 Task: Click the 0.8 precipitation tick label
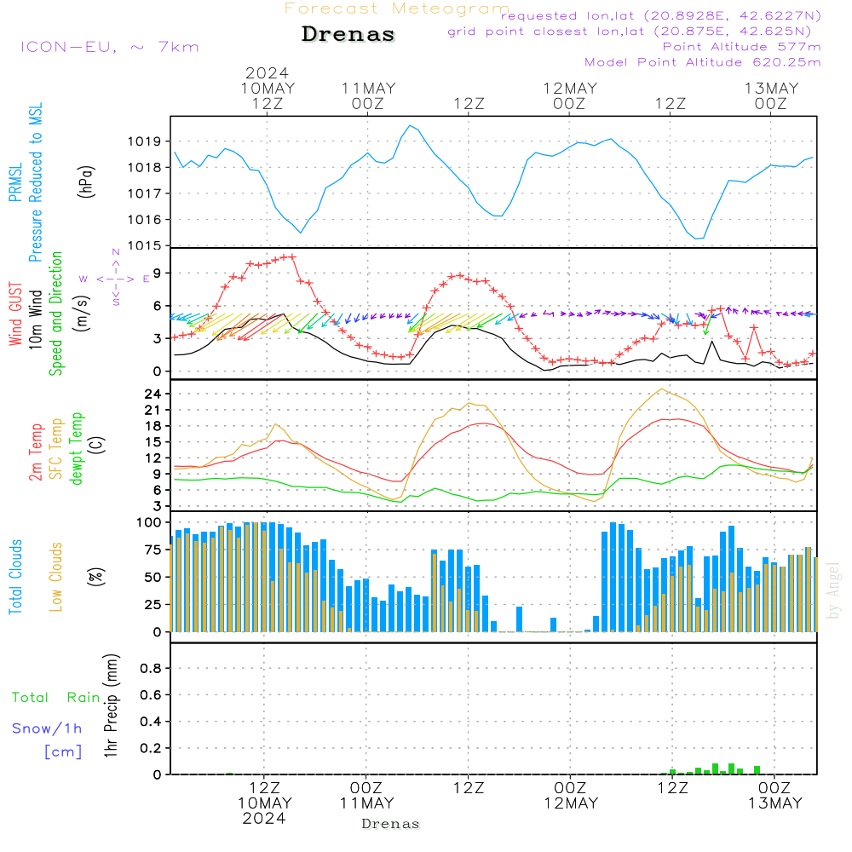point(151,668)
